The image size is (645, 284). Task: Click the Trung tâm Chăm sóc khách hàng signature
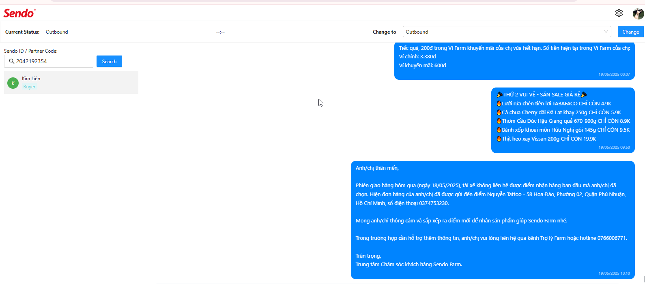coord(409,264)
